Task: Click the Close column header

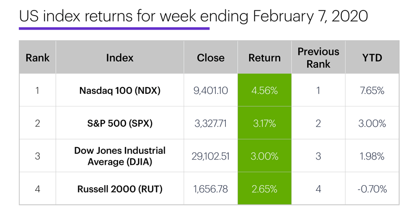Action: (211, 58)
